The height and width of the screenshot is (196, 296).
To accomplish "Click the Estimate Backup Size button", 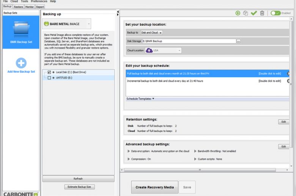I will click(x=79, y=187).
